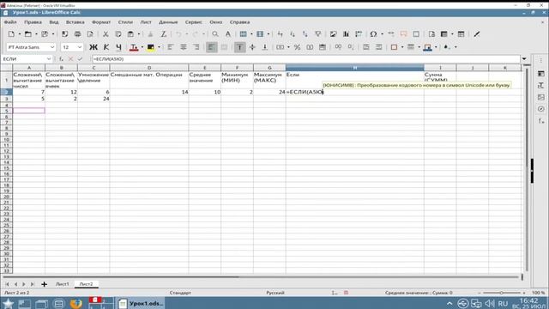Select column H header

[354, 68]
